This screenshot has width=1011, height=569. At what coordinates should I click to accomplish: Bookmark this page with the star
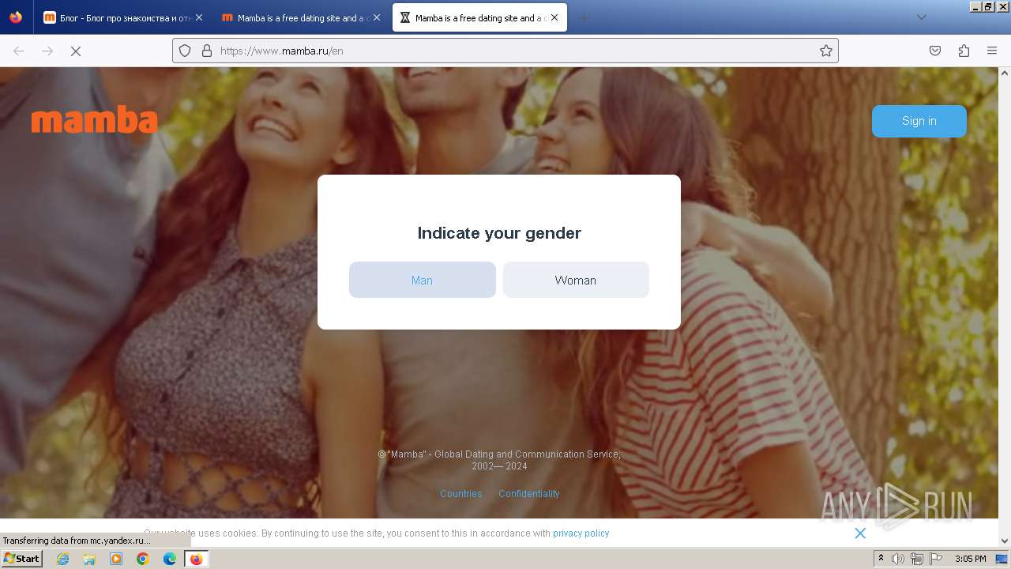pyautogui.click(x=826, y=51)
